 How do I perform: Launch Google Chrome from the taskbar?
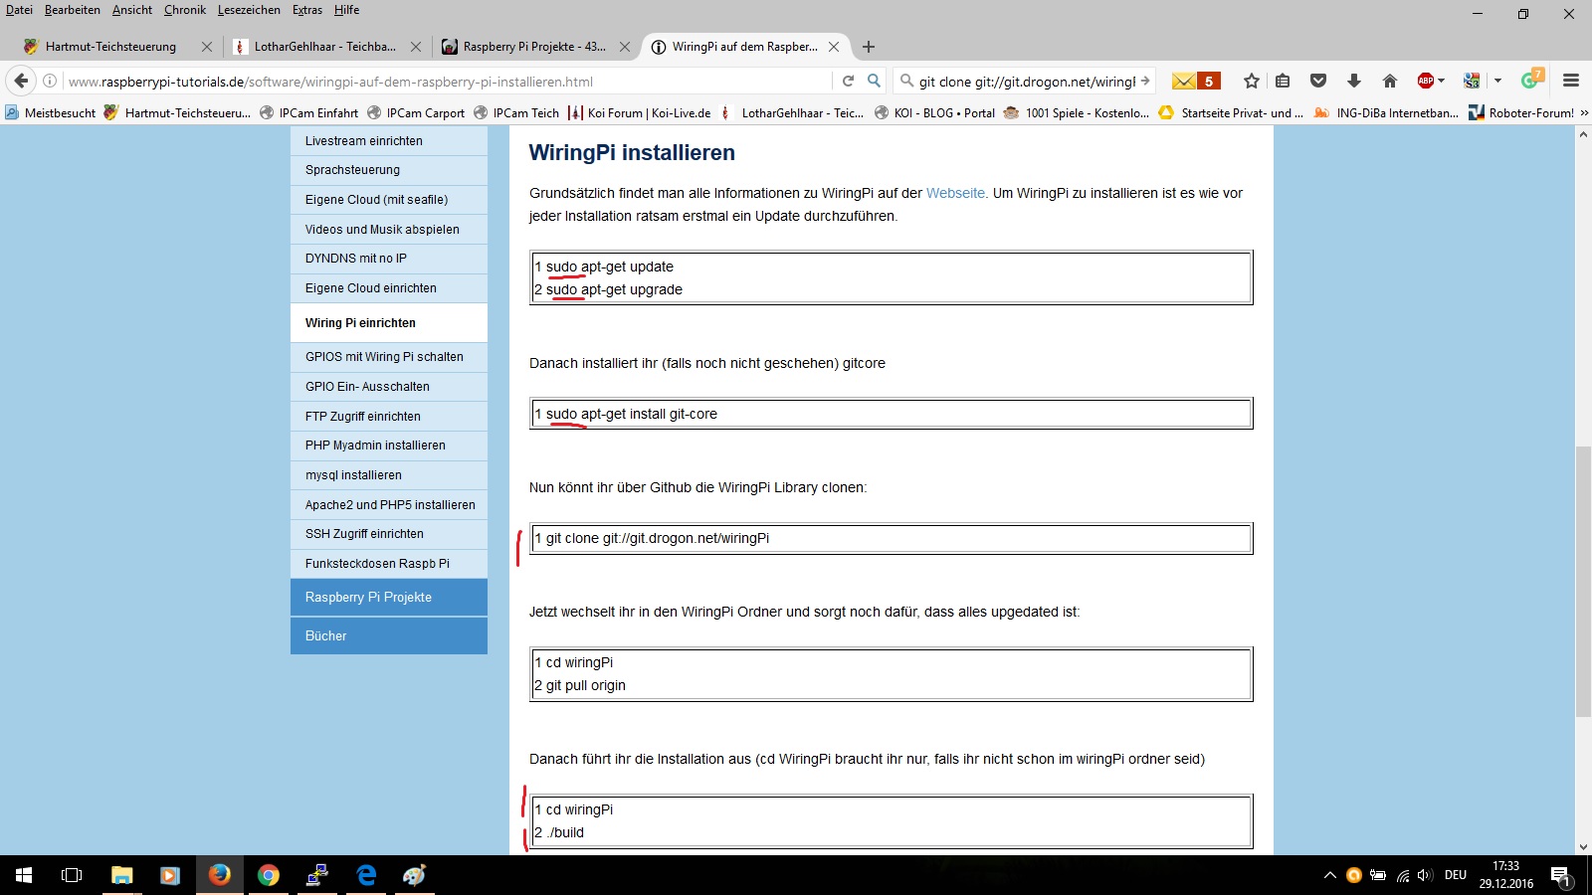pyautogui.click(x=268, y=875)
